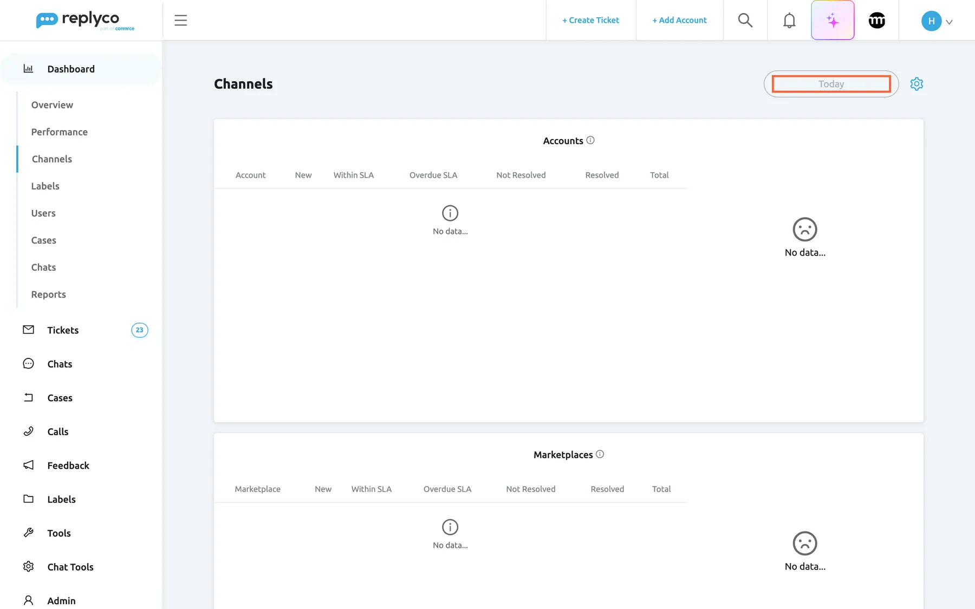Click the Tickets count badge 23
The height and width of the screenshot is (609, 975).
(x=140, y=330)
